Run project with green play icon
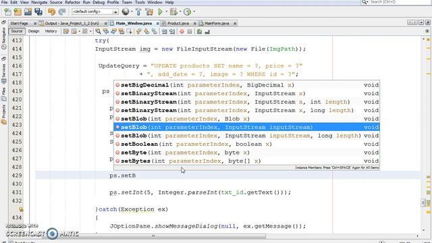Screen dimensions: 432x243 pyautogui.click(x=160, y=11)
